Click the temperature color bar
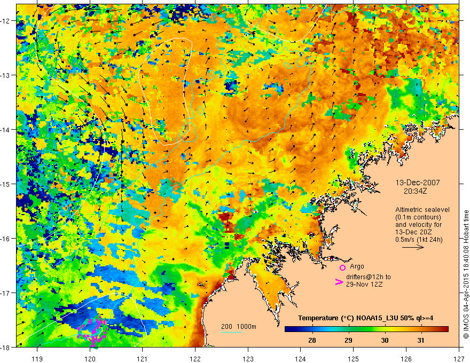470x363 pixels. [x=366, y=329]
